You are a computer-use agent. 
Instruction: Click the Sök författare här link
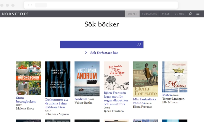[x=104, y=53]
